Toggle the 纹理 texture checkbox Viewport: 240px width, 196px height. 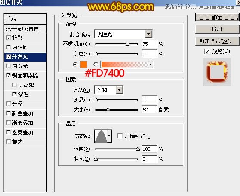pyautogui.click(x=15, y=94)
